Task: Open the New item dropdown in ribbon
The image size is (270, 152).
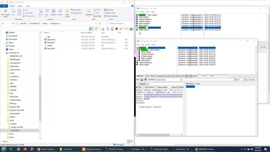Action: coord(76,10)
